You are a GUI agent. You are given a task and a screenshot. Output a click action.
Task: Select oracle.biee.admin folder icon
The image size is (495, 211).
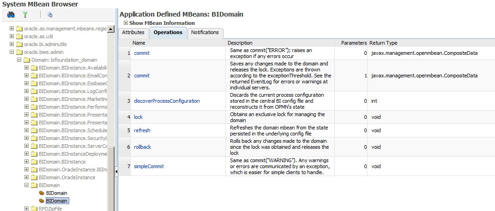[19, 52]
